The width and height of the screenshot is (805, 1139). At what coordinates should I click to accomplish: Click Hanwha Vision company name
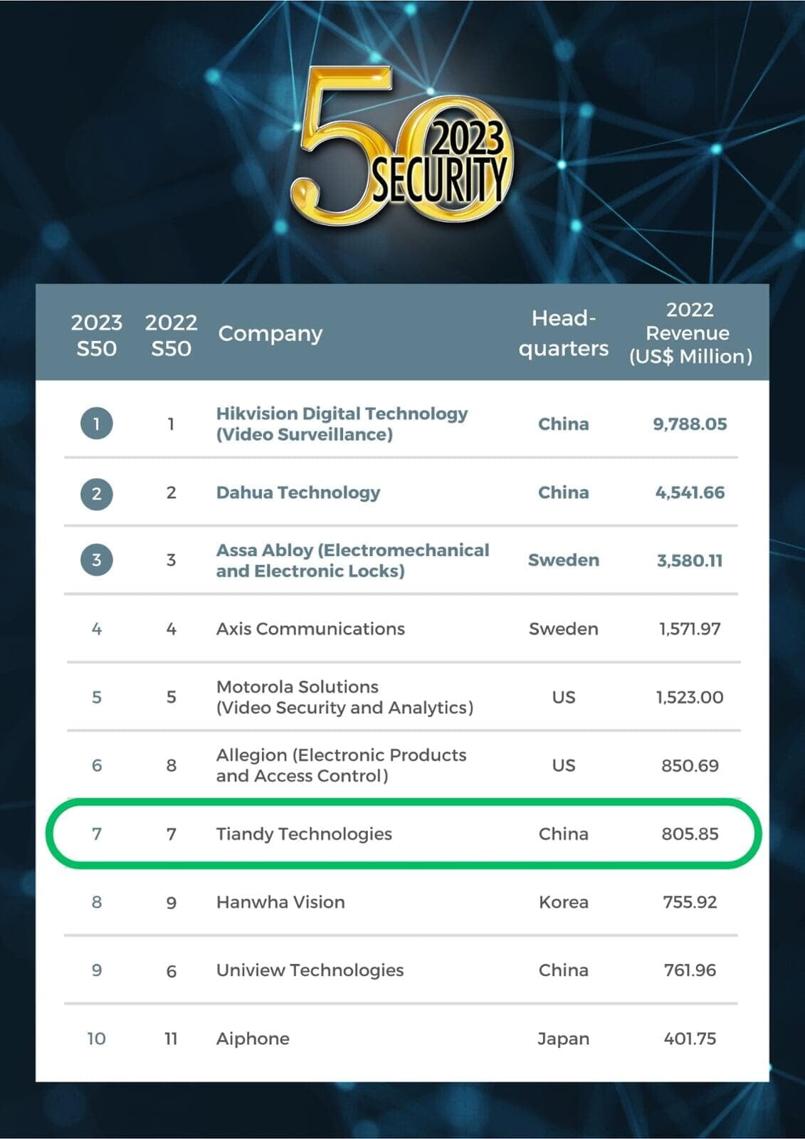click(280, 902)
